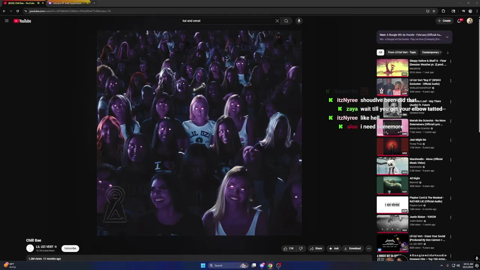Open Discord from the taskbar
This screenshot has height=270, width=480.
[x=262, y=265]
